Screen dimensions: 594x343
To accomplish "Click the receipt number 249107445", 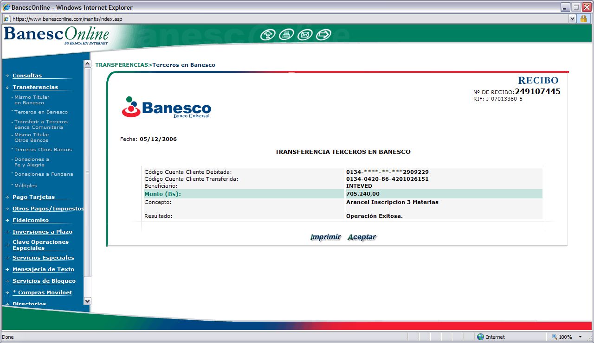I will click(537, 91).
